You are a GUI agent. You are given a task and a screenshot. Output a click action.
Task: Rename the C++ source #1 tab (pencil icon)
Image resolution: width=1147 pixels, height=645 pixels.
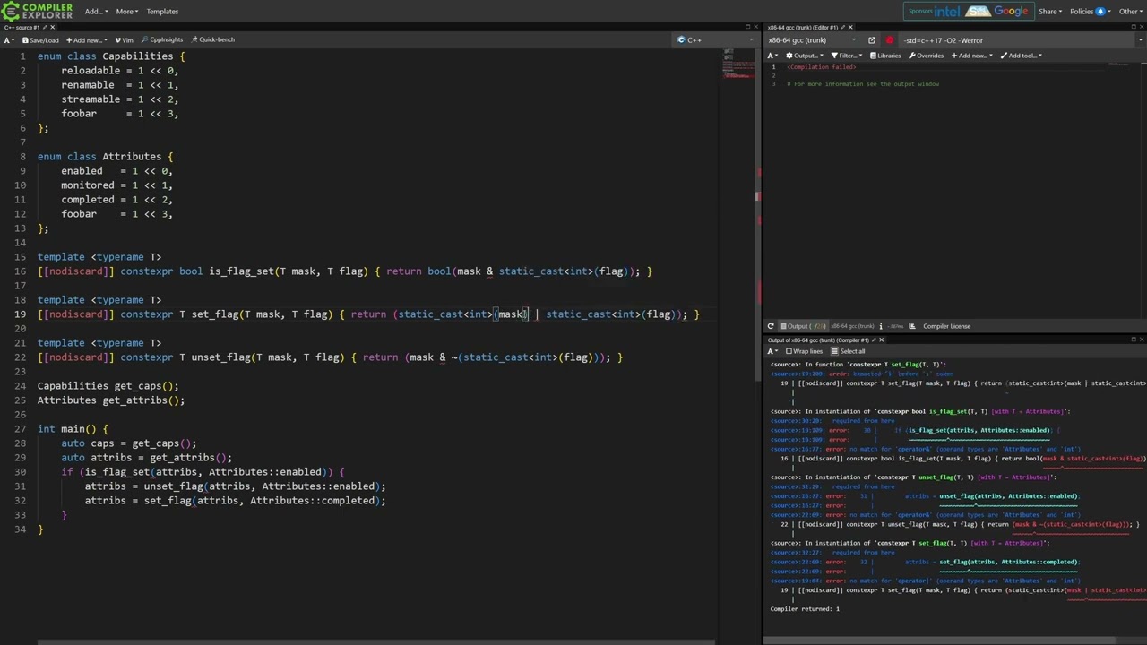click(44, 27)
